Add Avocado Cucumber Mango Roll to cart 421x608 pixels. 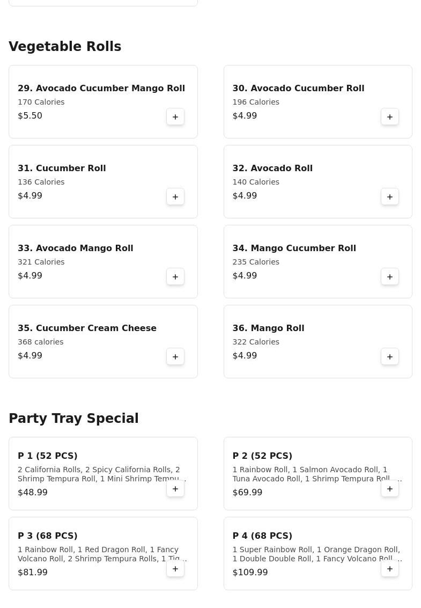[175, 117]
